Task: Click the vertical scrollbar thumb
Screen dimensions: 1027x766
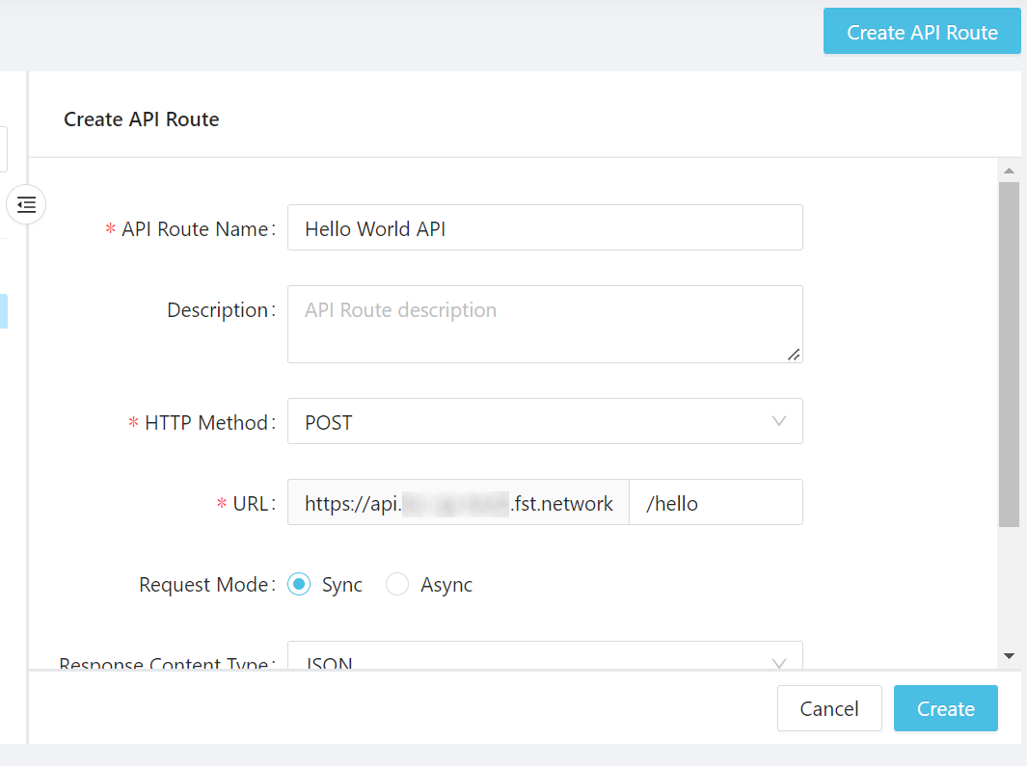Action: [1009, 353]
